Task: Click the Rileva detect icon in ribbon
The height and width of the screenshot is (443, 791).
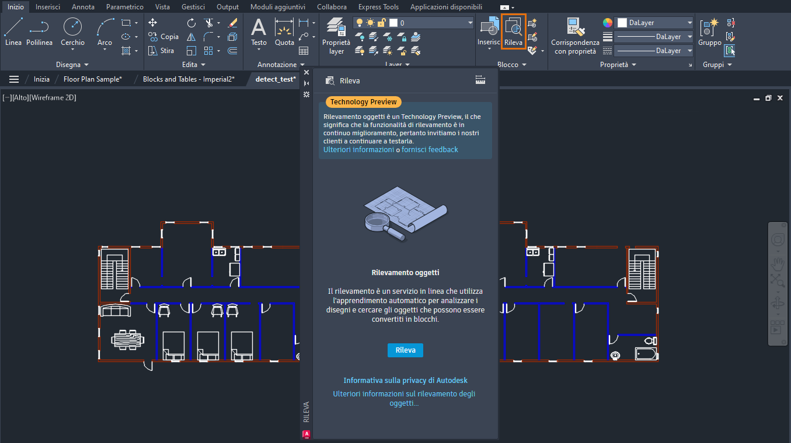Action: tap(514, 31)
